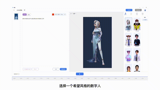Viewport: 160px width, 90px height.
Task: Open the canvas zoom level dropdown
Action: point(74,13)
